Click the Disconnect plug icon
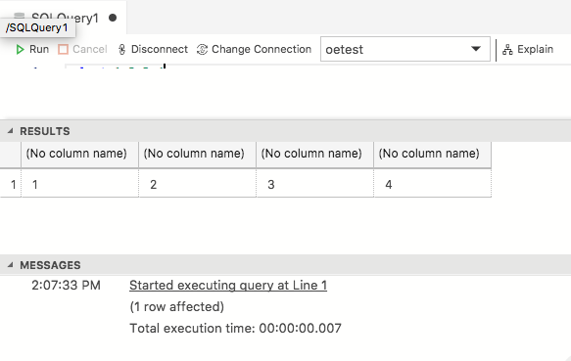Viewport: 571px width, 361px height. click(x=122, y=49)
